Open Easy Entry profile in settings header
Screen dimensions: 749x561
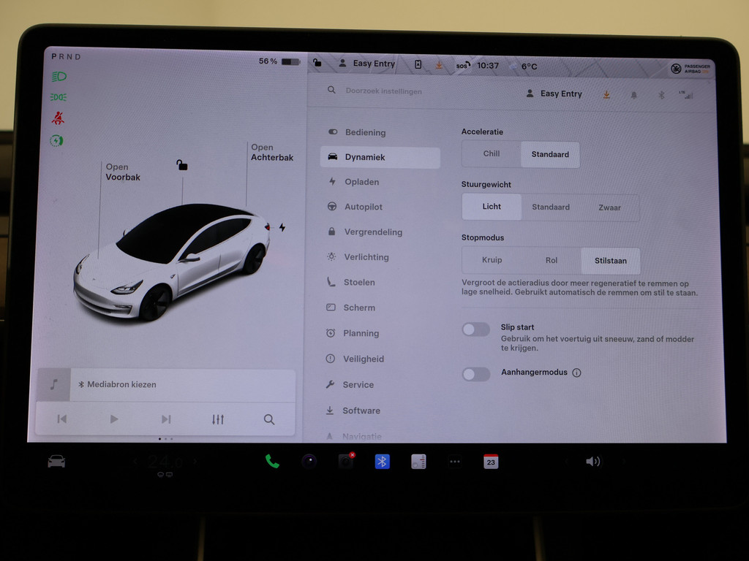click(x=554, y=93)
